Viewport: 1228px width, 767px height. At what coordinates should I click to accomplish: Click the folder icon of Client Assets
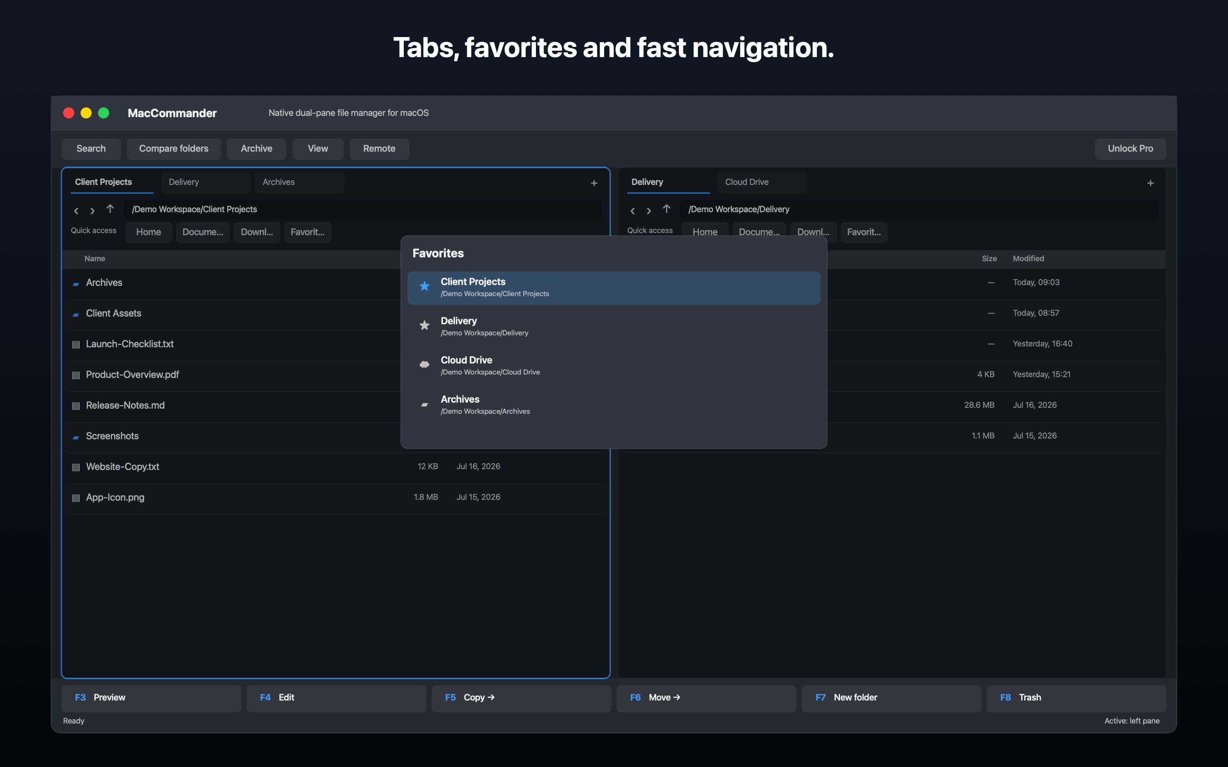(x=75, y=314)
